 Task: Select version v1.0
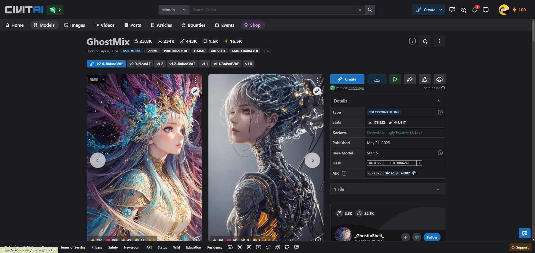pos(249,64)
